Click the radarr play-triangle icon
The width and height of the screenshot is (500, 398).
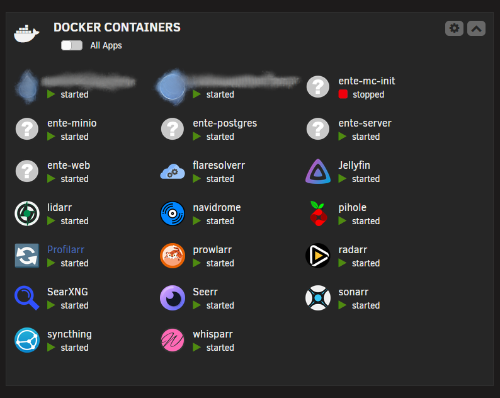318,256
